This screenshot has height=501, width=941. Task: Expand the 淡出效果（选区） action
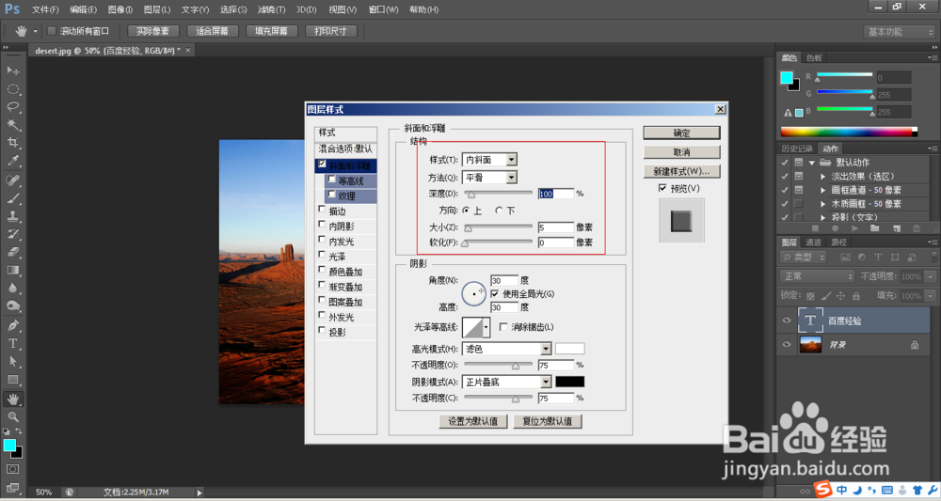(x=823, y=176)
